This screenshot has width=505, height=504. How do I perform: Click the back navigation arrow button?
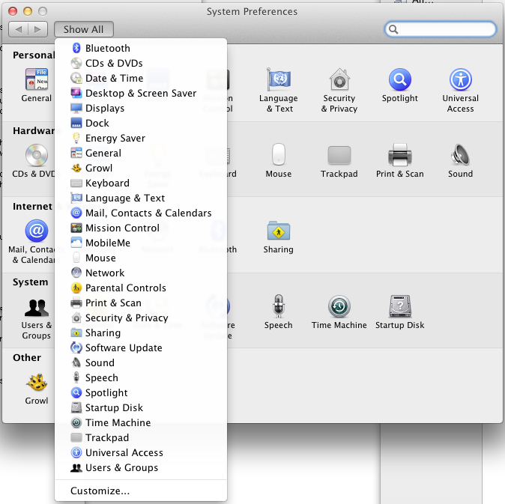[19, 29]
